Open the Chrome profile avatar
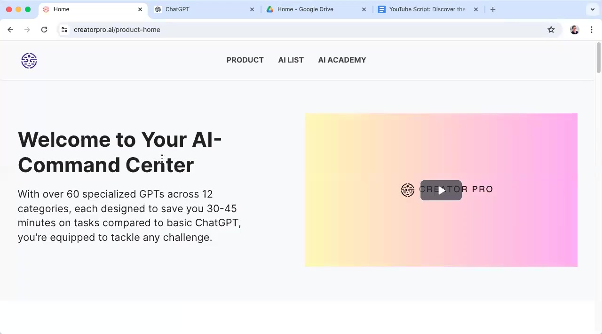This screenshot has height=334, width=602. coord(574,30)
